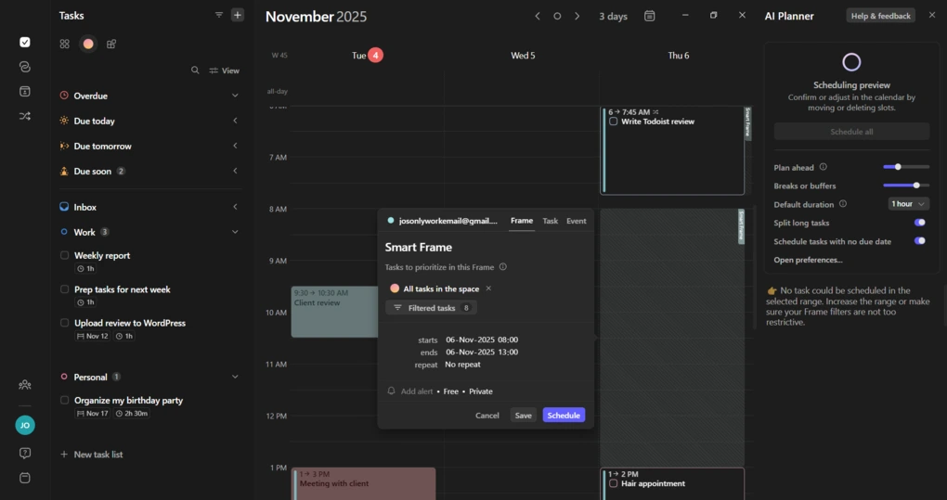This screenshot has width=947, height=500.
Task: Click the All tasks in the space color dot
Action: [395, 288]
